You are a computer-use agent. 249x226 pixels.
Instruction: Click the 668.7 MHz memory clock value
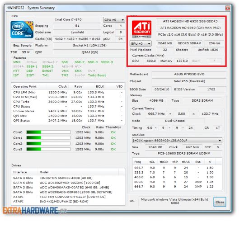156,114
